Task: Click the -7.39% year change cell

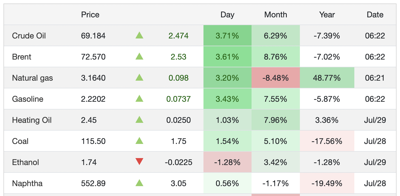Action: (327, 36)
